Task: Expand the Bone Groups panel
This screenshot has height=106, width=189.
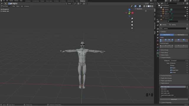Action: pyautogui.click(x=164, y=50)
